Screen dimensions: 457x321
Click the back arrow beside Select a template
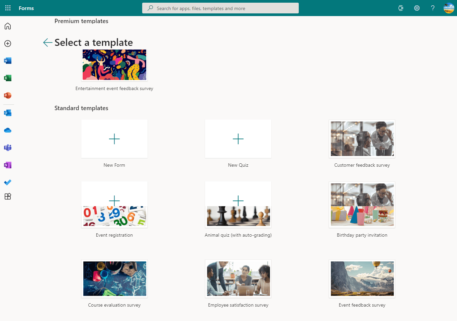tap(48, 43)
